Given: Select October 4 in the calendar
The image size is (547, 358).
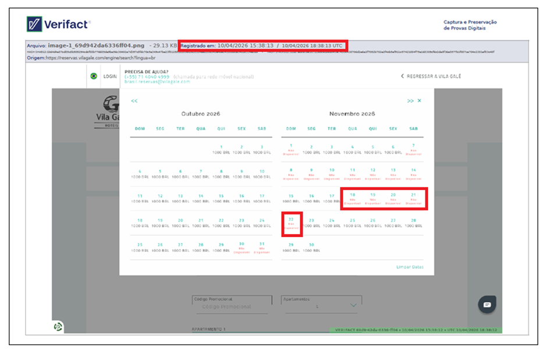Looking at the screenshot, I should [140, 174].
